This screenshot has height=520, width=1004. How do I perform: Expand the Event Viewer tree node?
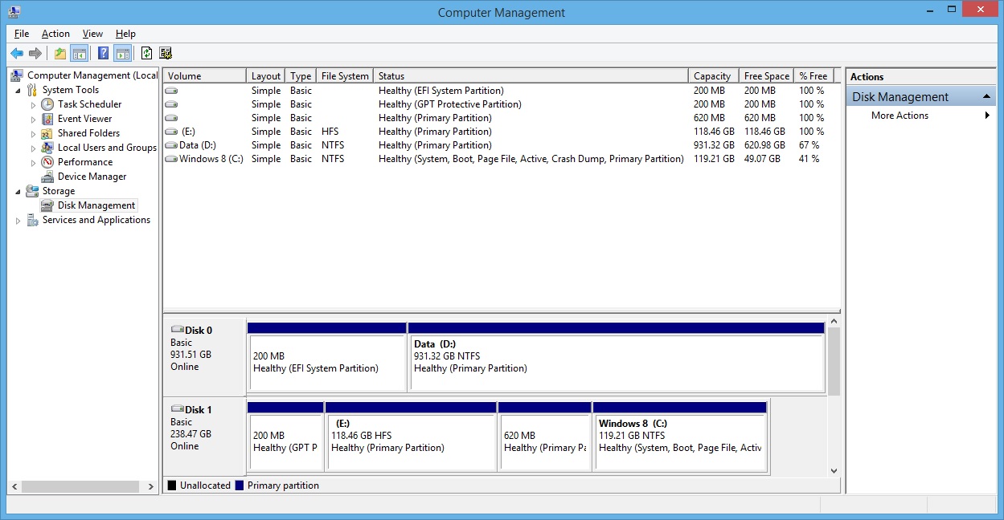[33, 119]
